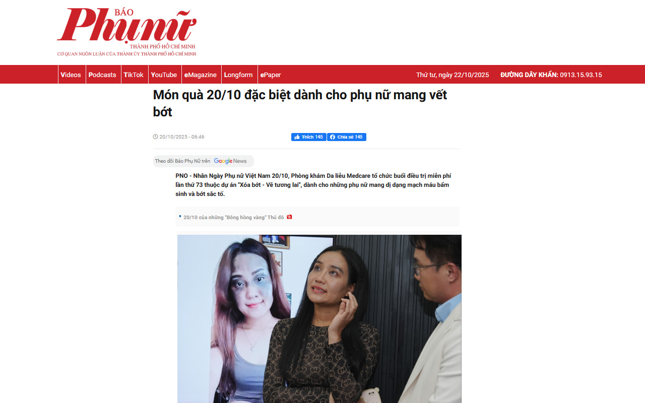Open the Videos menu item
This screenshot has width=645, height=403.
[x=71, y=75]
